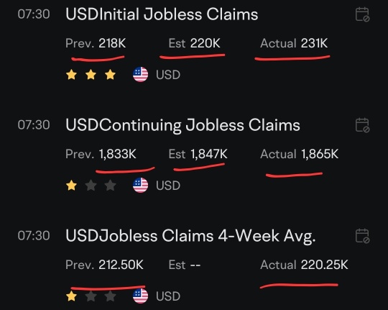Tap calendar icon for 4-Week Avg. event
388x310 pixels.
pos(362,236)
